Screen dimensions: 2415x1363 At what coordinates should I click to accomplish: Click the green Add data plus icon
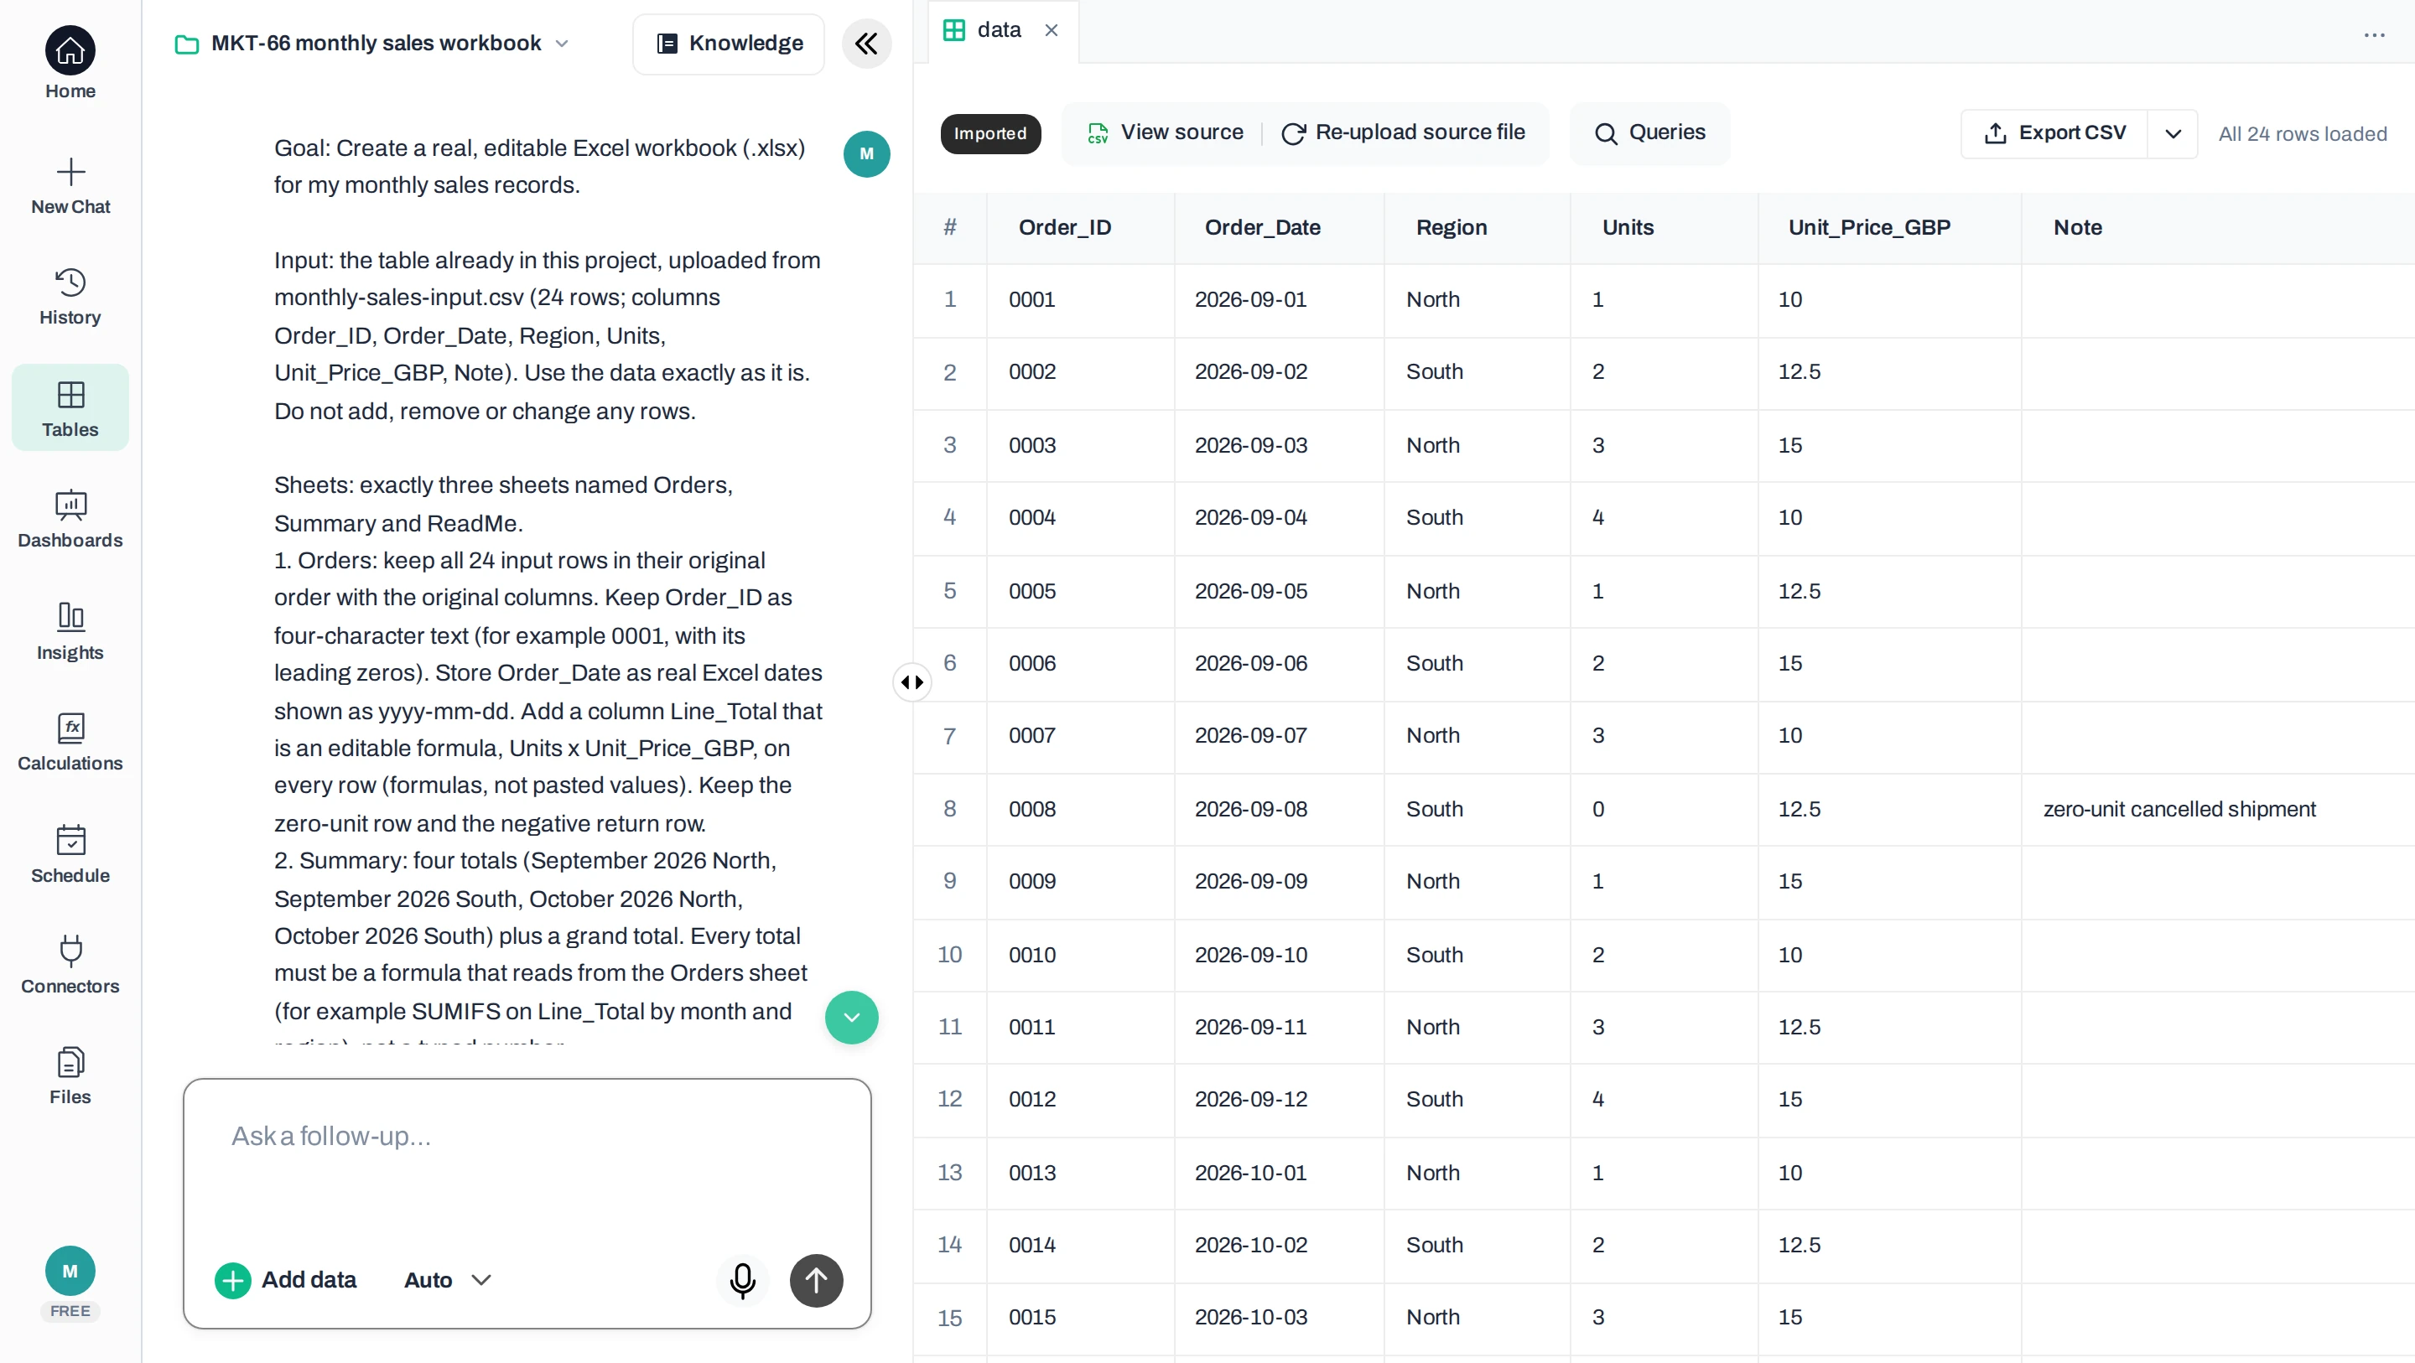[x=232, y=1281]
